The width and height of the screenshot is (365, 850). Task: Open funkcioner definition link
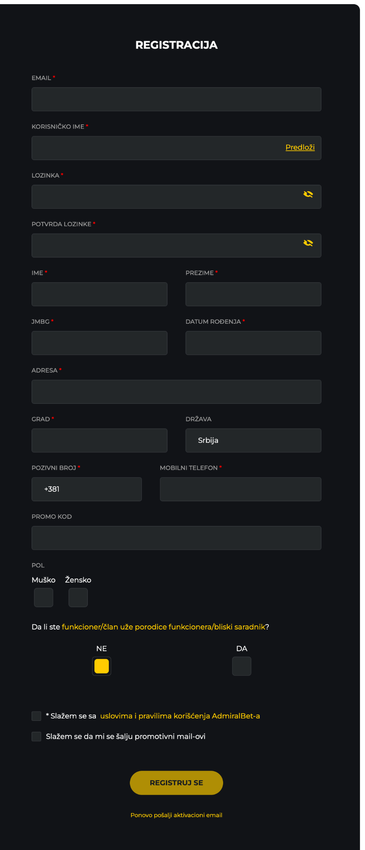[x=163, y=627]
